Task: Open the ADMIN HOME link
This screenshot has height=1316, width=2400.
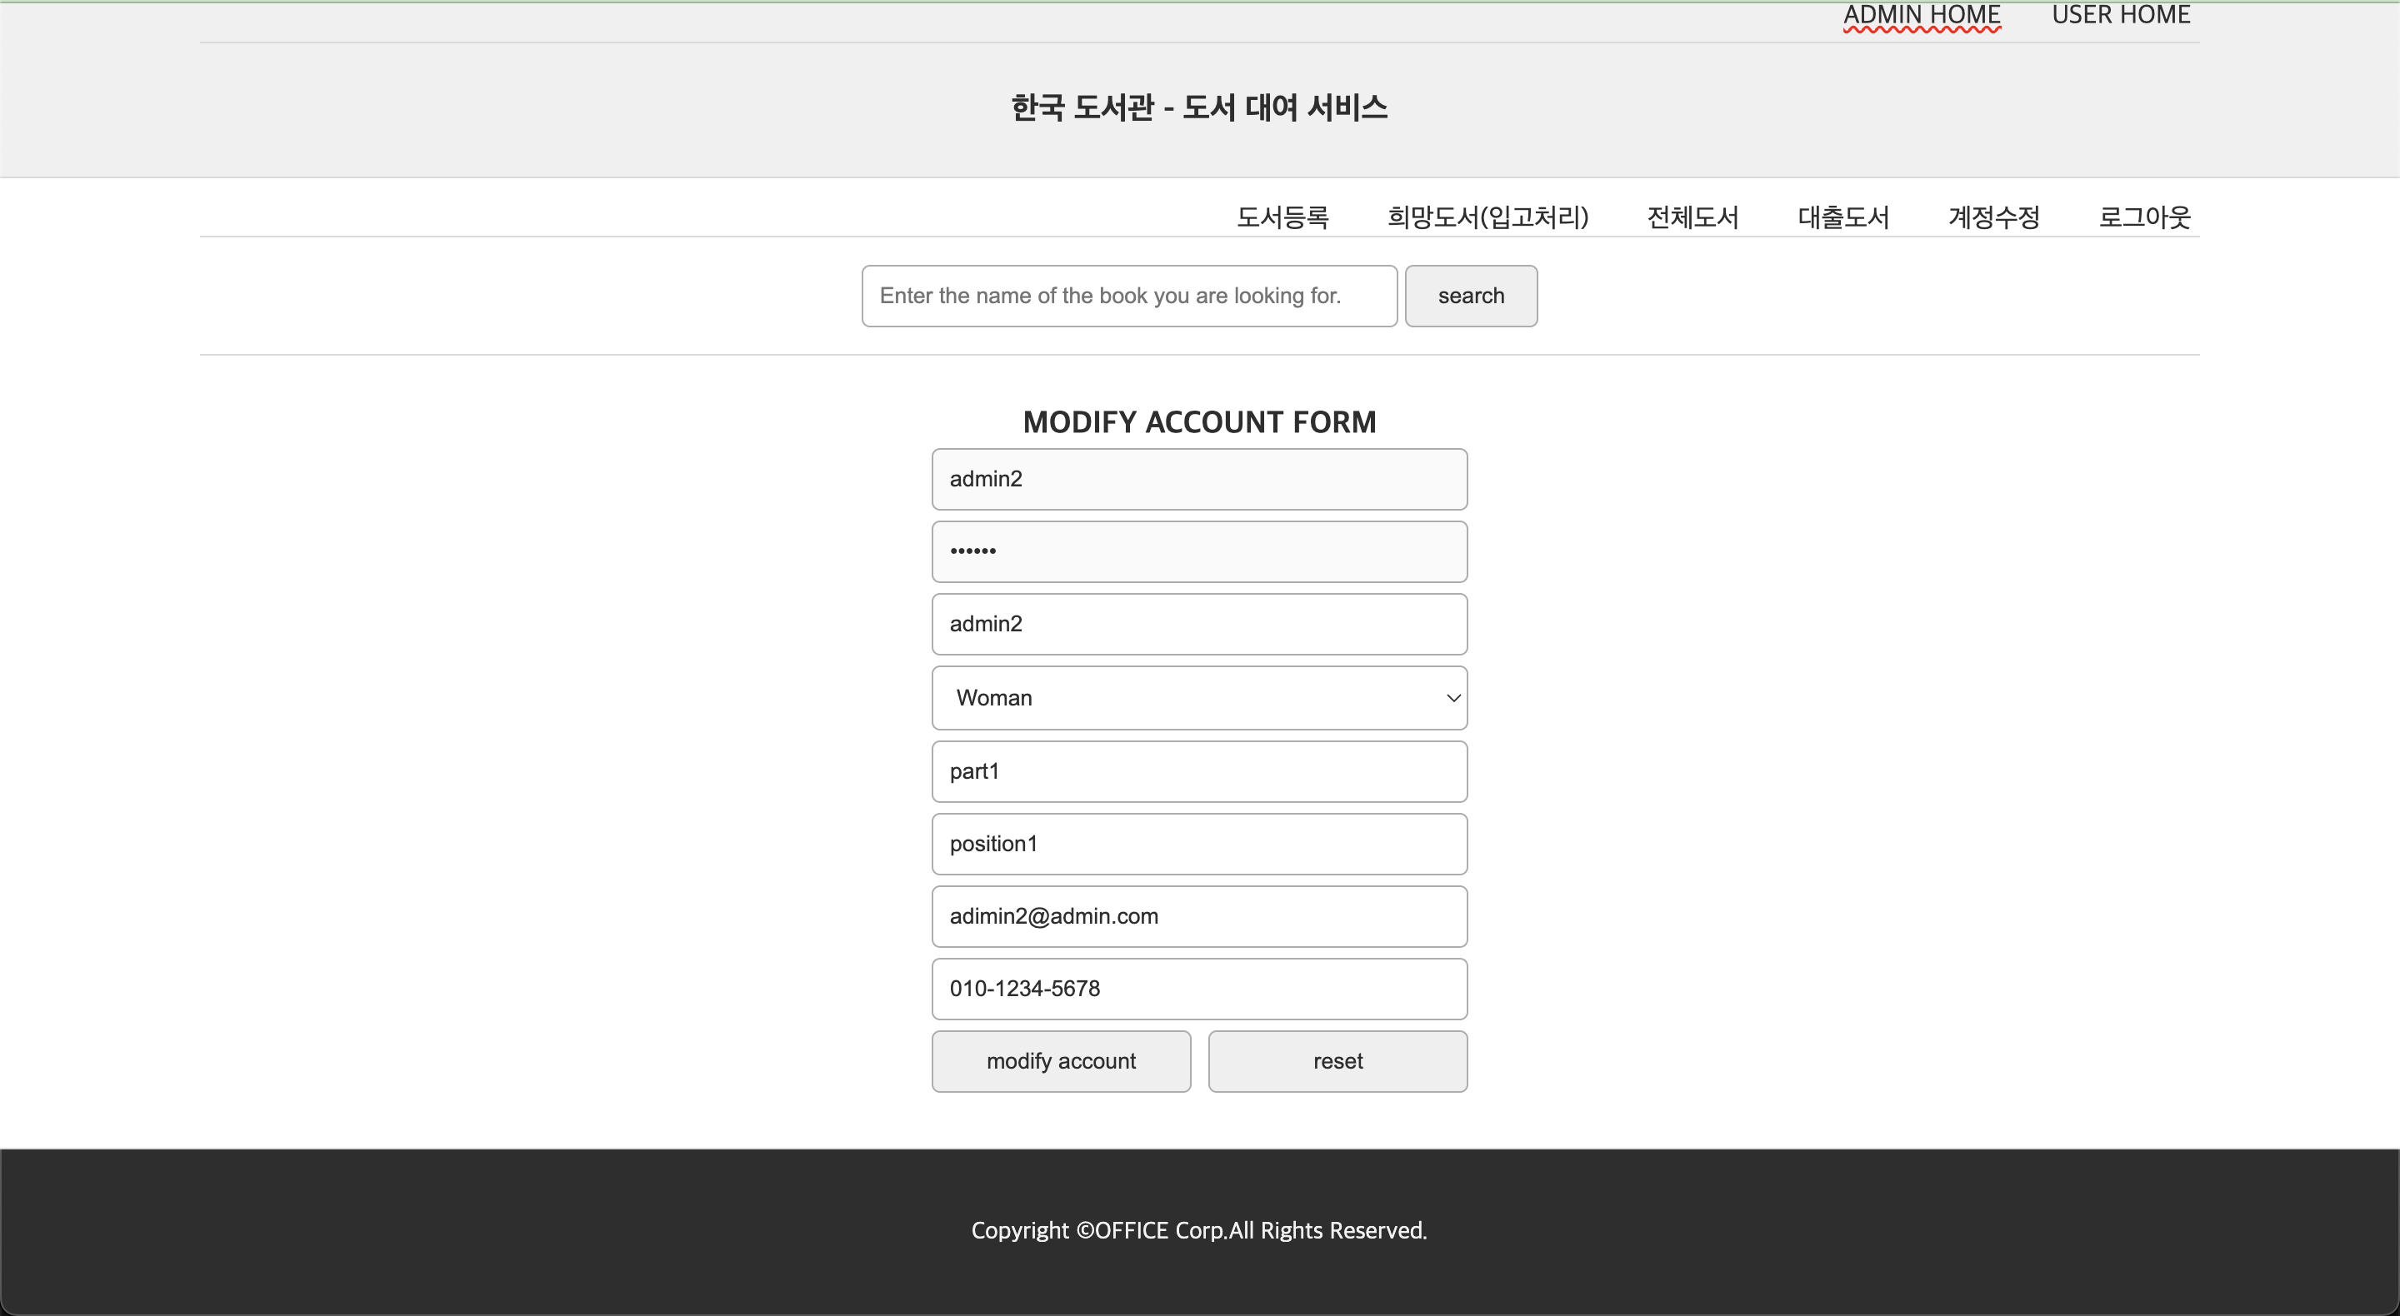Action: click(1921, 16)
